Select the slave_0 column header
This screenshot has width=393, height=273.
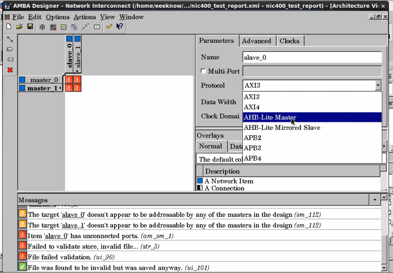(x=70, y=54)
